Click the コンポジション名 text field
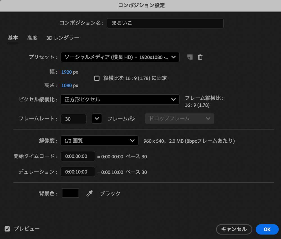The height and width of the screenshot is (239, 281). click(165, 23)
